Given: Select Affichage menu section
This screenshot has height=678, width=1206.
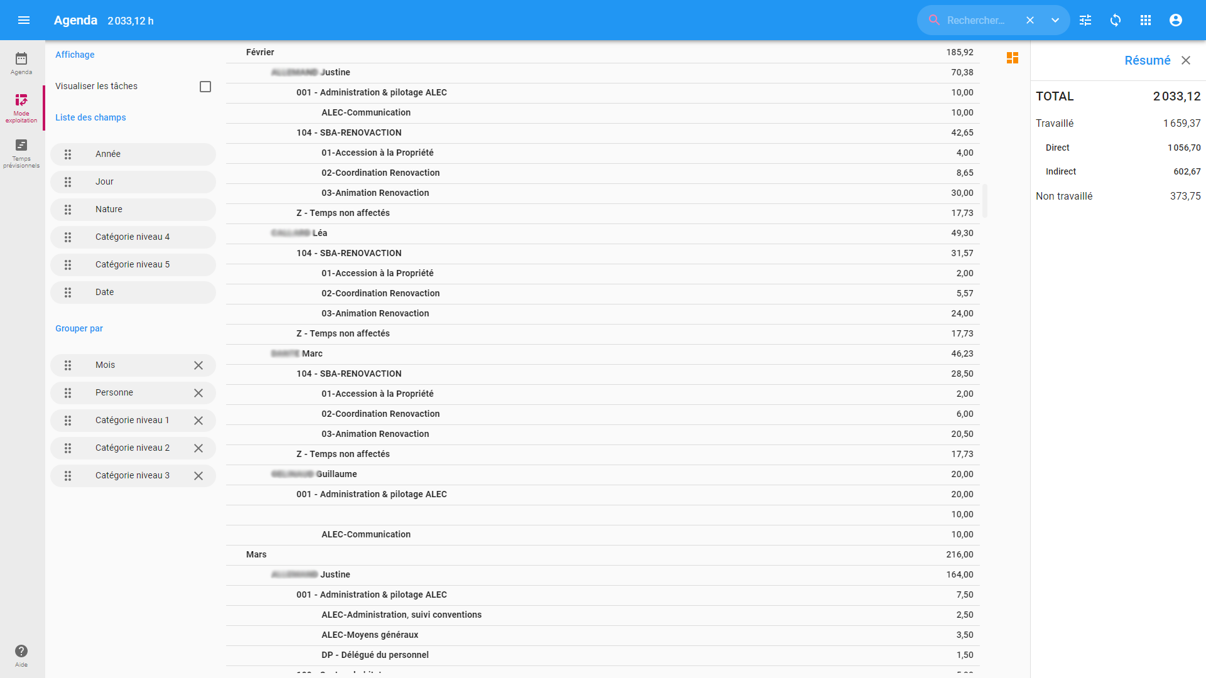Looking at the screenshot, I should pos(75,55).
